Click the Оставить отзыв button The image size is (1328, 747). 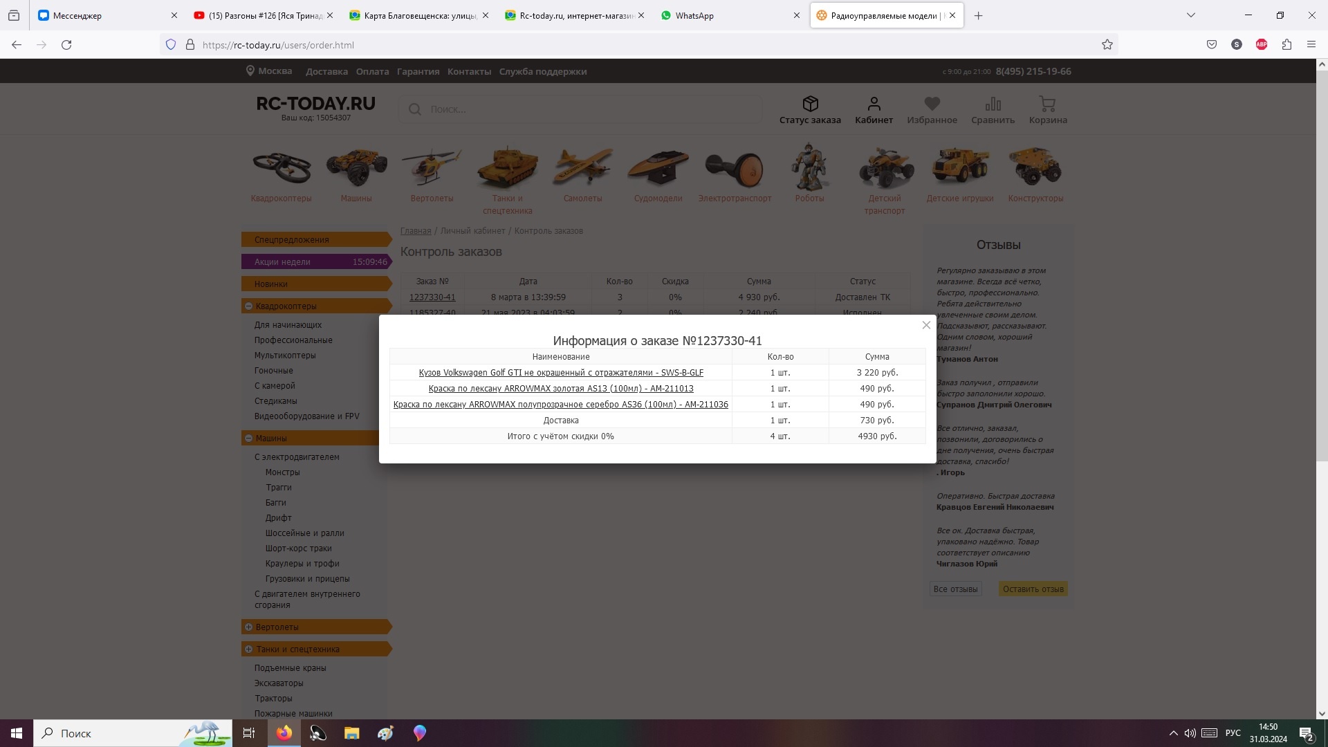[x=1033, y=589]
